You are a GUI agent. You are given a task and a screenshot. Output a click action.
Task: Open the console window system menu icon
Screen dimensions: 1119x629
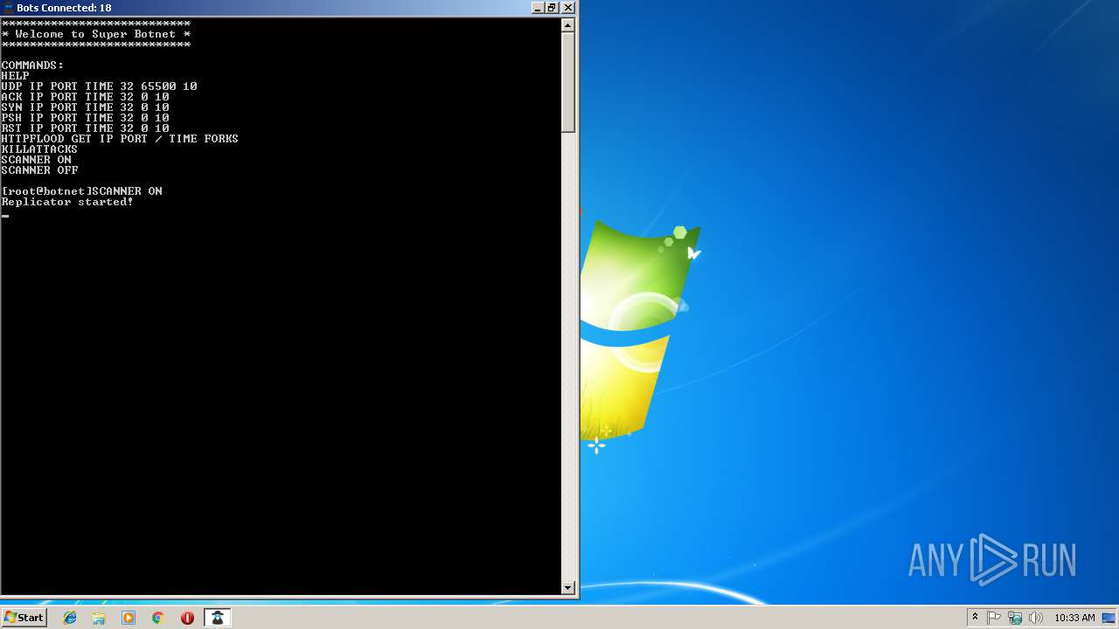click(8, 8)
